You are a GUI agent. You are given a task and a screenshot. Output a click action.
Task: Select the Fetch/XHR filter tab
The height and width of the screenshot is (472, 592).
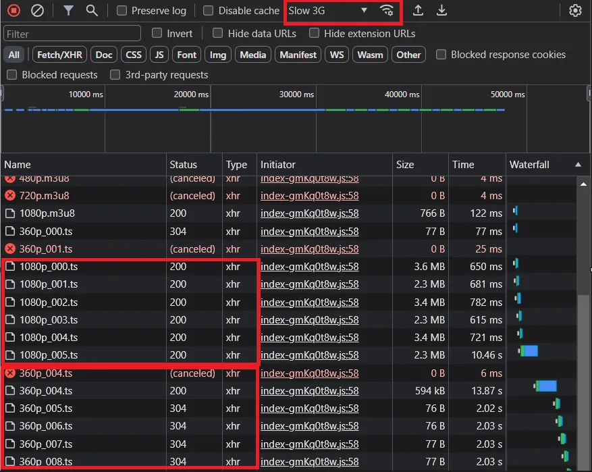(x=59, y=55)
